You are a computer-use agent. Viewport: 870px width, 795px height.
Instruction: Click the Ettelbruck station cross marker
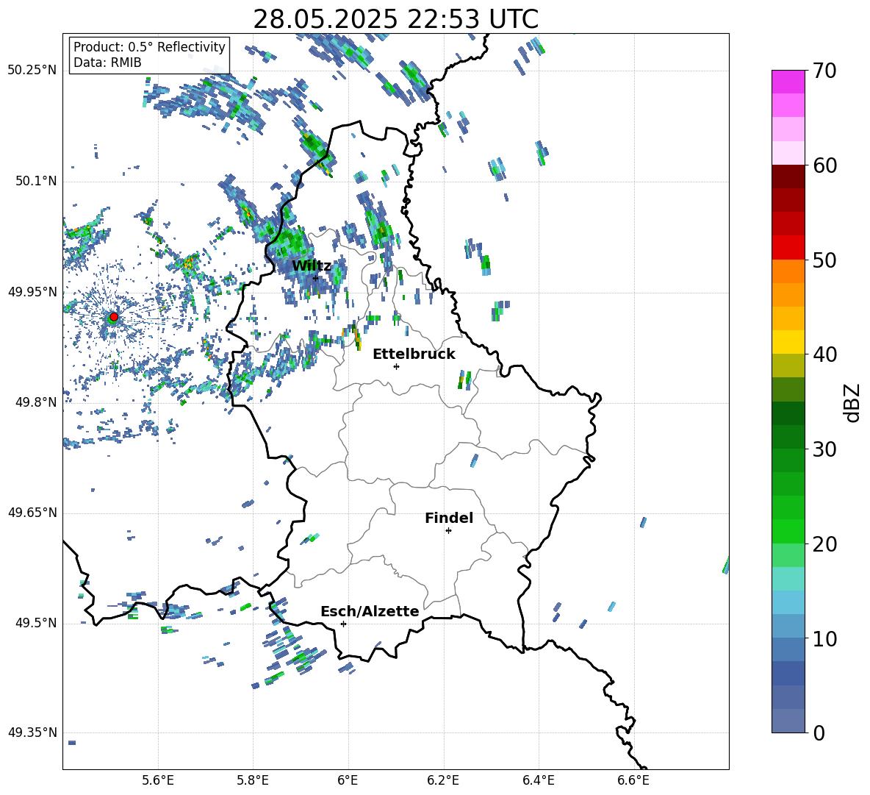point(396,366)
